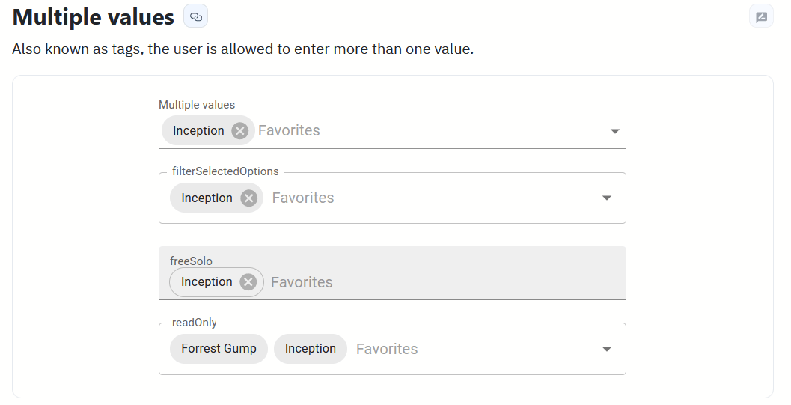Select Inception chip label in filterSelectedOptions

point(207,198)
